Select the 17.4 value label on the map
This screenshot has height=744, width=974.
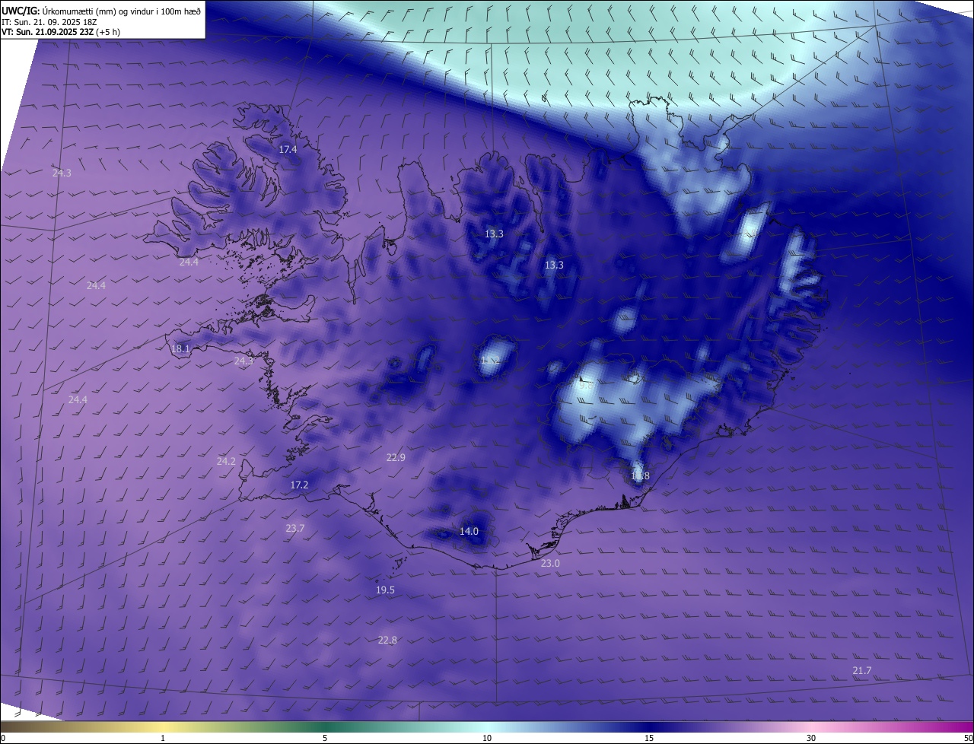click(288, 150)
